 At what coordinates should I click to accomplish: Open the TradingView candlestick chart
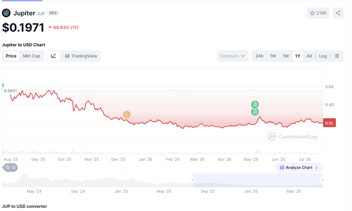(81, 56)
